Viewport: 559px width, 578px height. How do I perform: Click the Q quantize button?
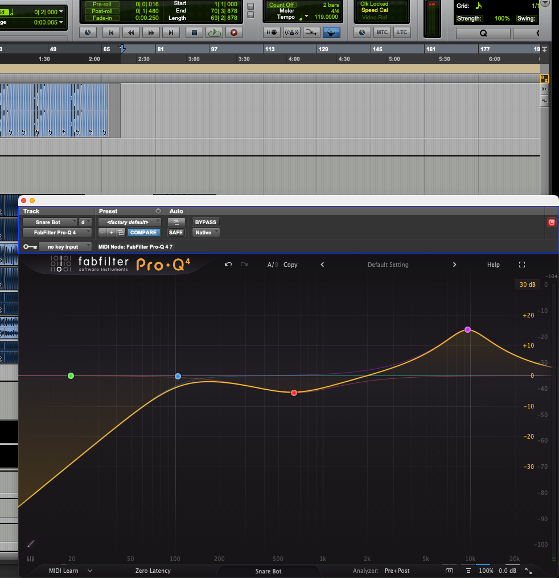[x=483, y=33]
